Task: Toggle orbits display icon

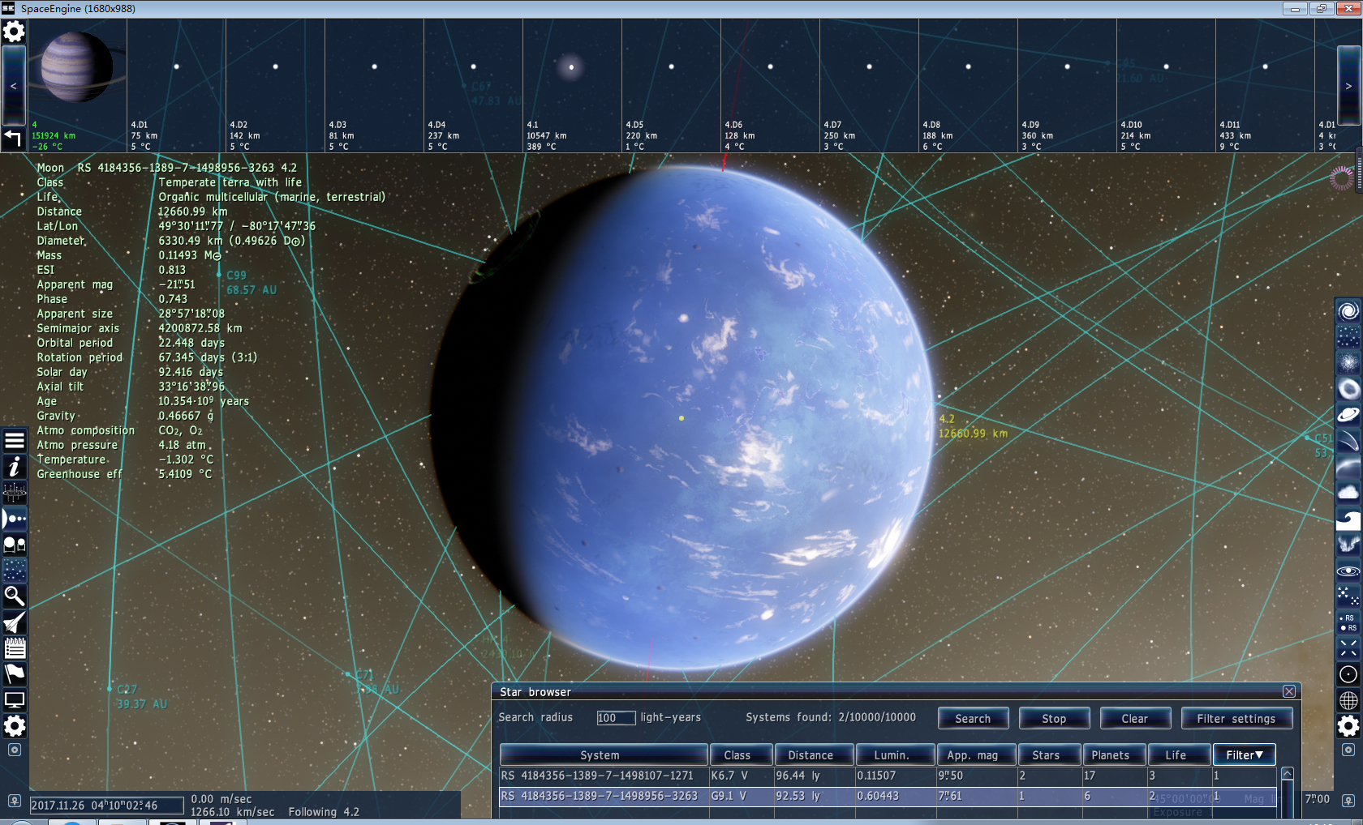Action: pyautogui.click(x=1348, y=571)
